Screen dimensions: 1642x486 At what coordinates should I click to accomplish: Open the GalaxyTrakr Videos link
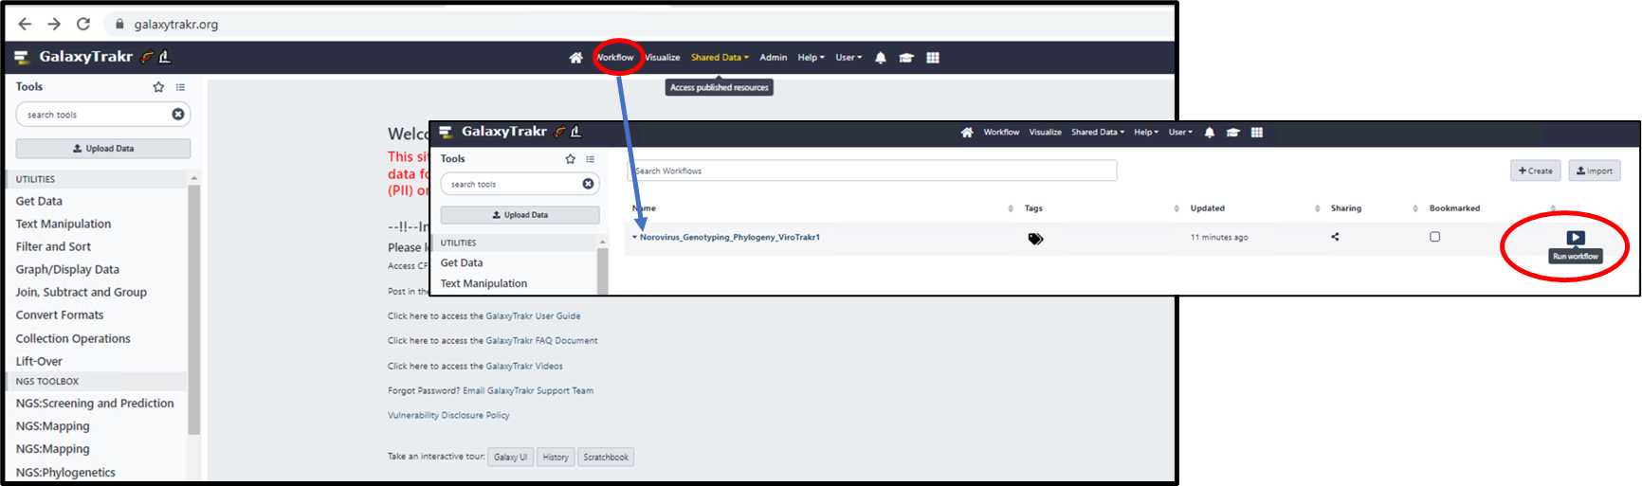[x=524, y=366]
